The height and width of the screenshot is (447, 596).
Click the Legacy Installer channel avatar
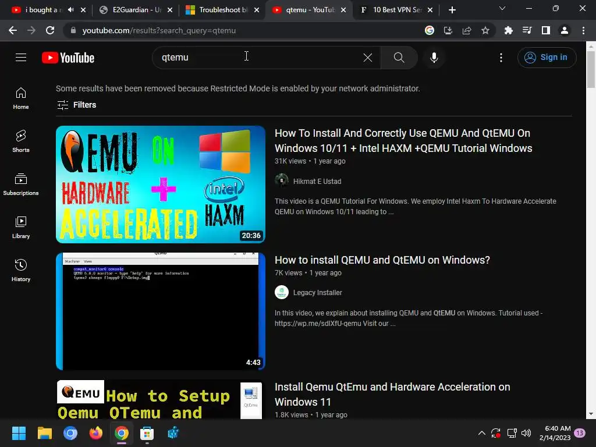tap(282, 292)
